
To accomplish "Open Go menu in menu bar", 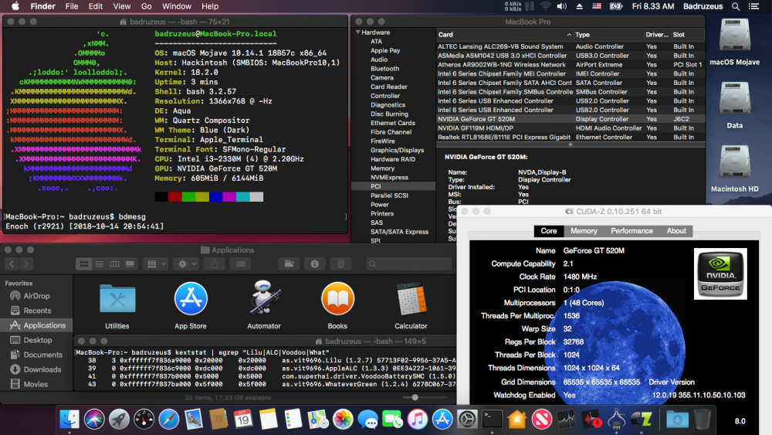I will [x=146, y=6].
